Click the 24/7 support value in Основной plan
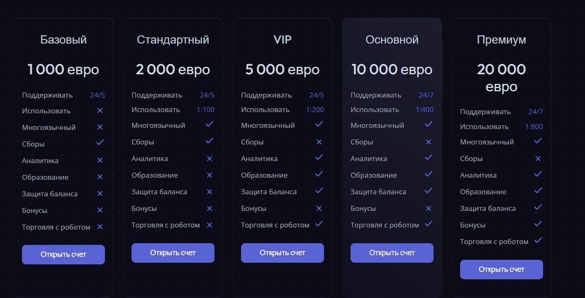This screenshot has width=585, height=298. click(x=426, y=95)
